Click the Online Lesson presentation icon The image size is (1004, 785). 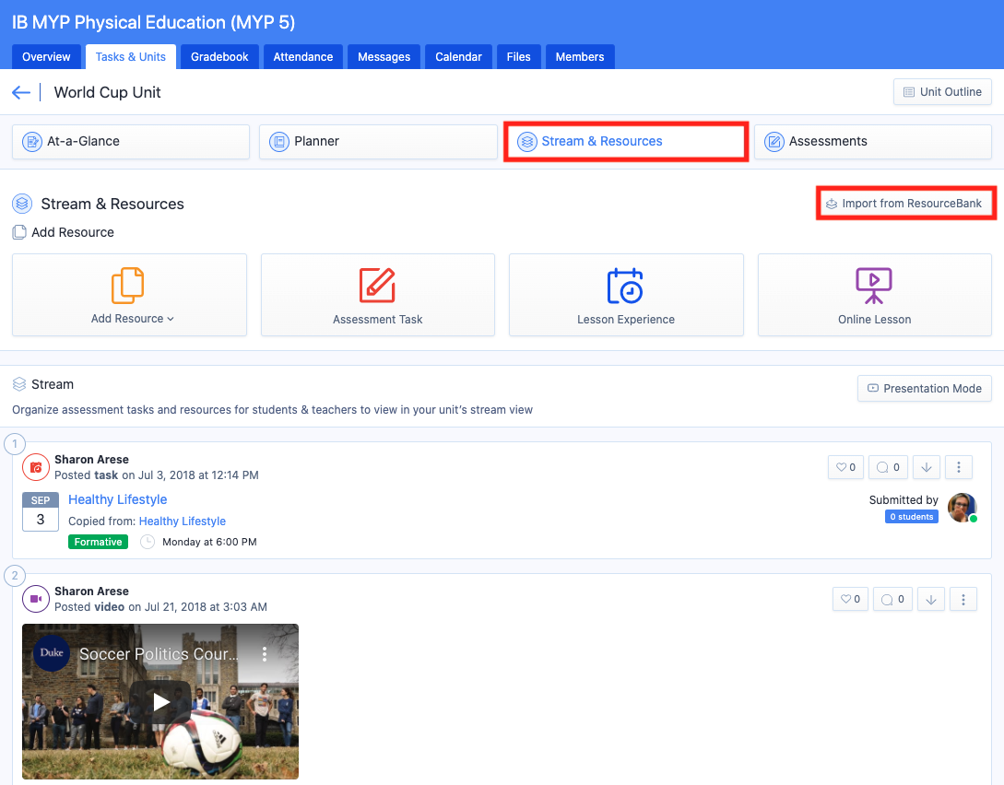click(x=873, y=286)
